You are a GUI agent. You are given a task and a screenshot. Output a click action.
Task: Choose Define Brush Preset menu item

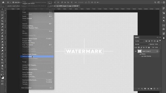pos(37,55)
